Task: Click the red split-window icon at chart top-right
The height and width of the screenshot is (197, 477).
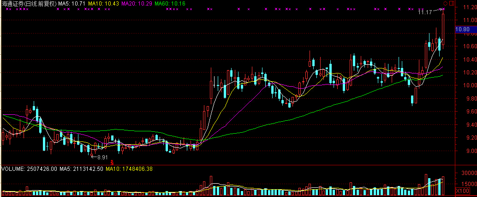Action: (451, 4)
